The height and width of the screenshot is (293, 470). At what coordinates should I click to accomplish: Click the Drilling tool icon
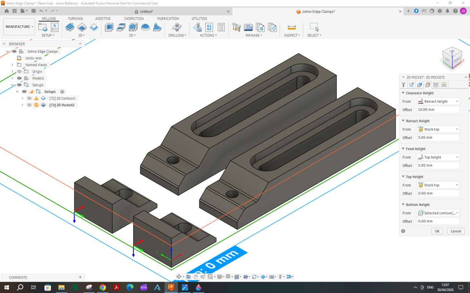pyautogui.click(x=177, y=27)
